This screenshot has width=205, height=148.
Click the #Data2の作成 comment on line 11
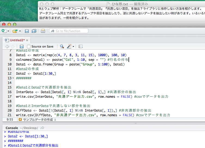coord(27,69)
